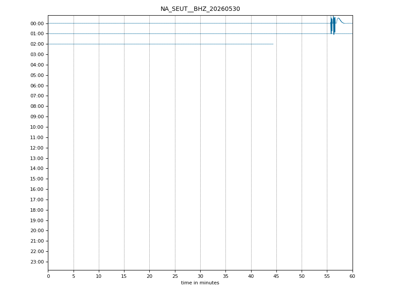
Task: Click the x-axis tick labeled 0
Action: (x=48, y=276)
